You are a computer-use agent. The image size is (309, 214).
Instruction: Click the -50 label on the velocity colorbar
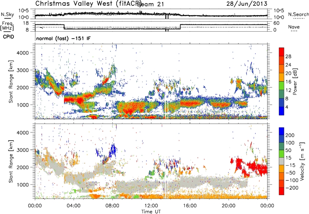point(290,173)
